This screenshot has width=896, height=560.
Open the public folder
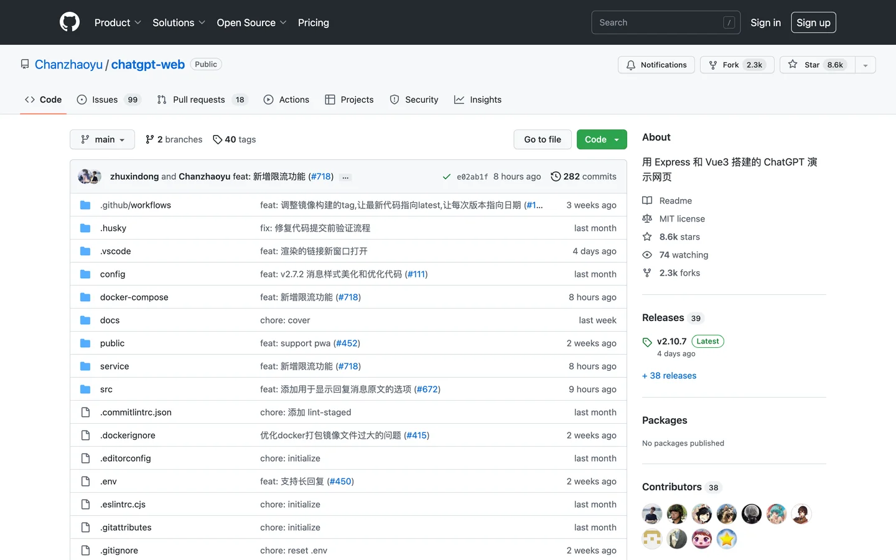pos(112,343)
